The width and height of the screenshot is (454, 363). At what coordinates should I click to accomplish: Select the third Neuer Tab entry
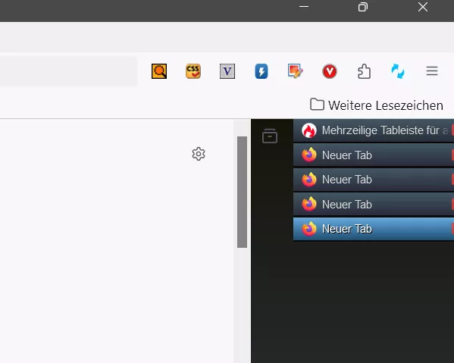pyautogui.click(x=374, y=205)
